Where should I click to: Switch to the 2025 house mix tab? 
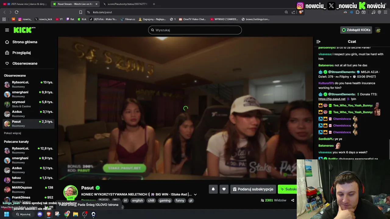tap(25, 4)
